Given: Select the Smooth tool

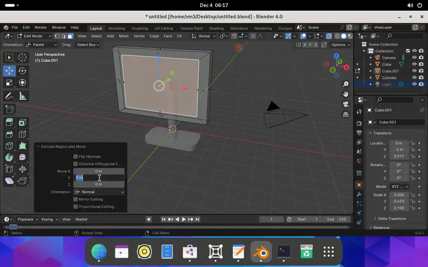Looking at the screenshot, I should tap(22, 157).
